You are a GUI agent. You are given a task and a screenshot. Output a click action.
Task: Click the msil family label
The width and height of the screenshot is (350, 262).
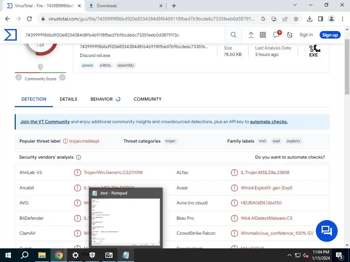[262, 141]
